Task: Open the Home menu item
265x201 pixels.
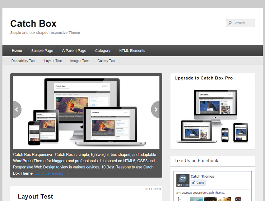Action: coord(17,51)
